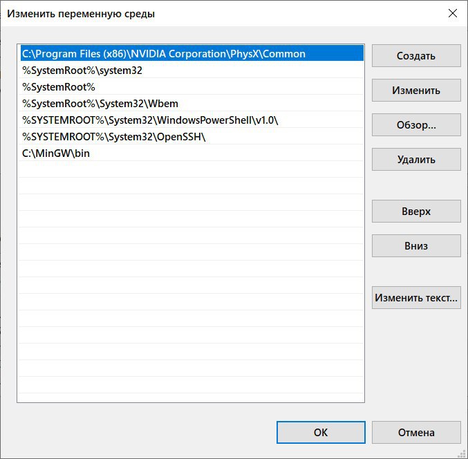Click the Удалить button
Image resolution: width=468 pixels, height=459 pixels.
[x=416, y=160]
